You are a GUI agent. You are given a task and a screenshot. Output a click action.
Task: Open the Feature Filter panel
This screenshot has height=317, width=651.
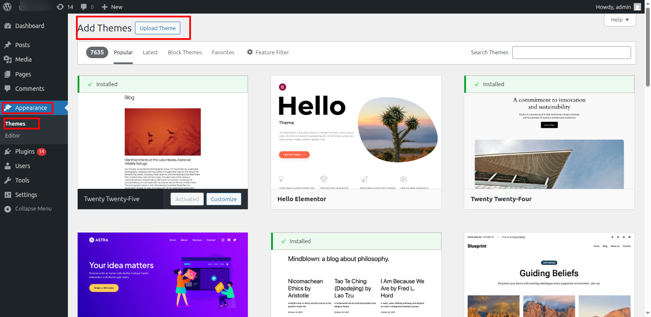pyautogui.click(x=268, y=53)
